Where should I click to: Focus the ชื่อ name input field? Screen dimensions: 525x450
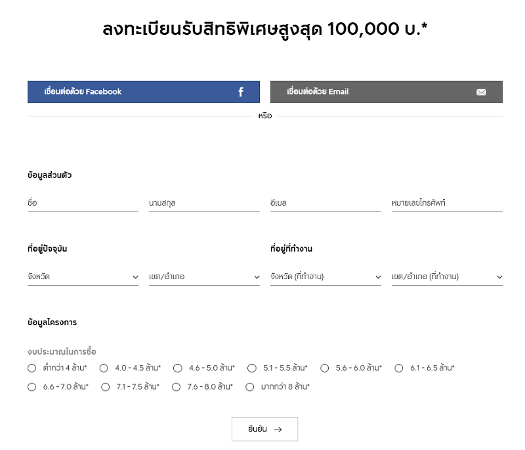83,203
